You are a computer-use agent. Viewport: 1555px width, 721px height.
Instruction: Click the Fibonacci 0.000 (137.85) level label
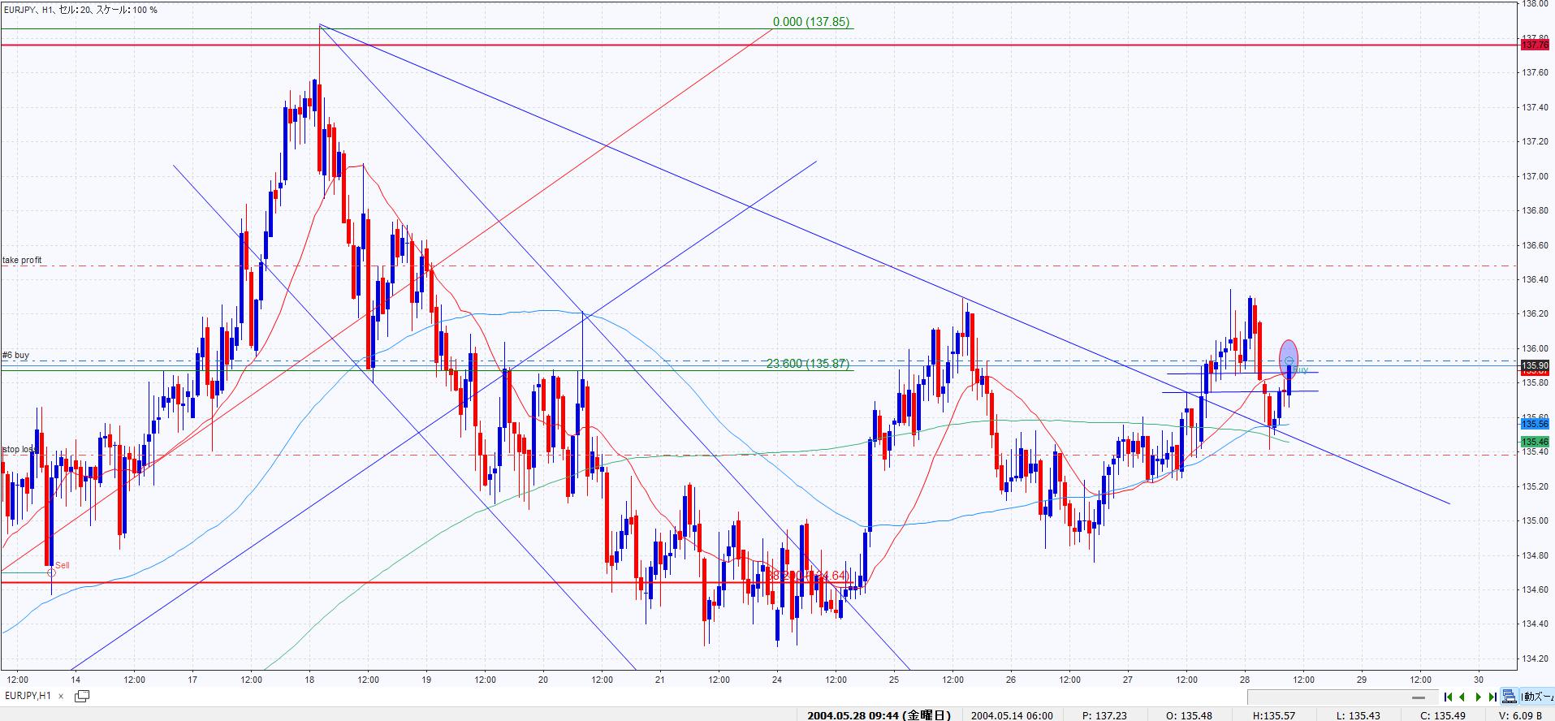(810, 22)
